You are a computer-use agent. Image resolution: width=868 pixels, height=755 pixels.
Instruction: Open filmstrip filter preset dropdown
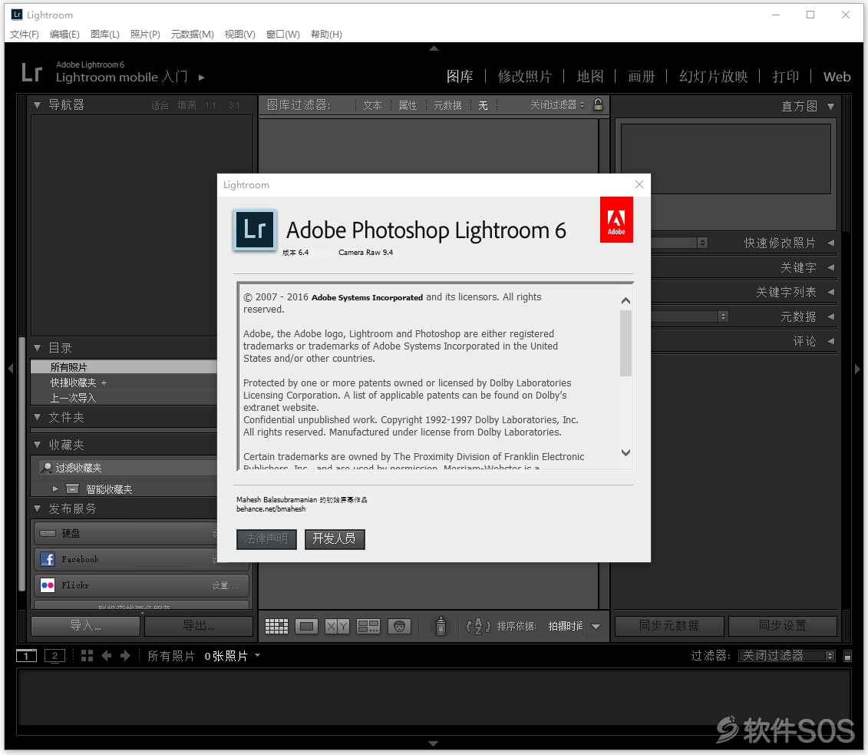click(x=787, y=656)
